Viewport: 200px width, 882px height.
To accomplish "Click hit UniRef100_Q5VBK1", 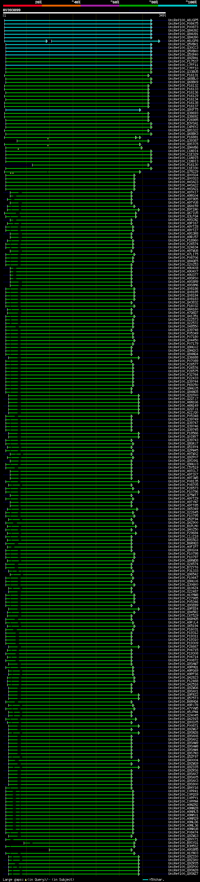I will (x=183, y=44).
